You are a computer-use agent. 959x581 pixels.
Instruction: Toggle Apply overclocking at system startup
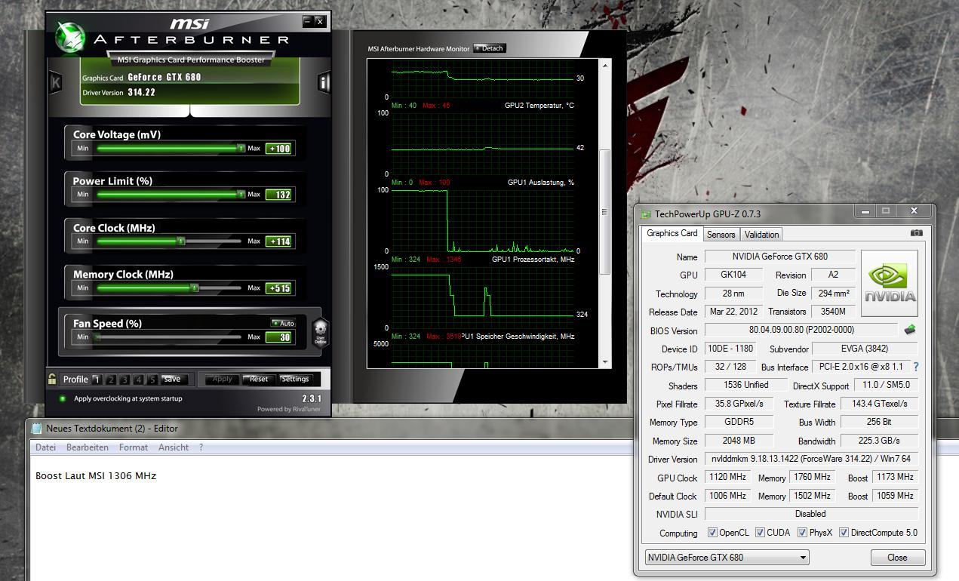pyautogui.click(x=63, y=398)
